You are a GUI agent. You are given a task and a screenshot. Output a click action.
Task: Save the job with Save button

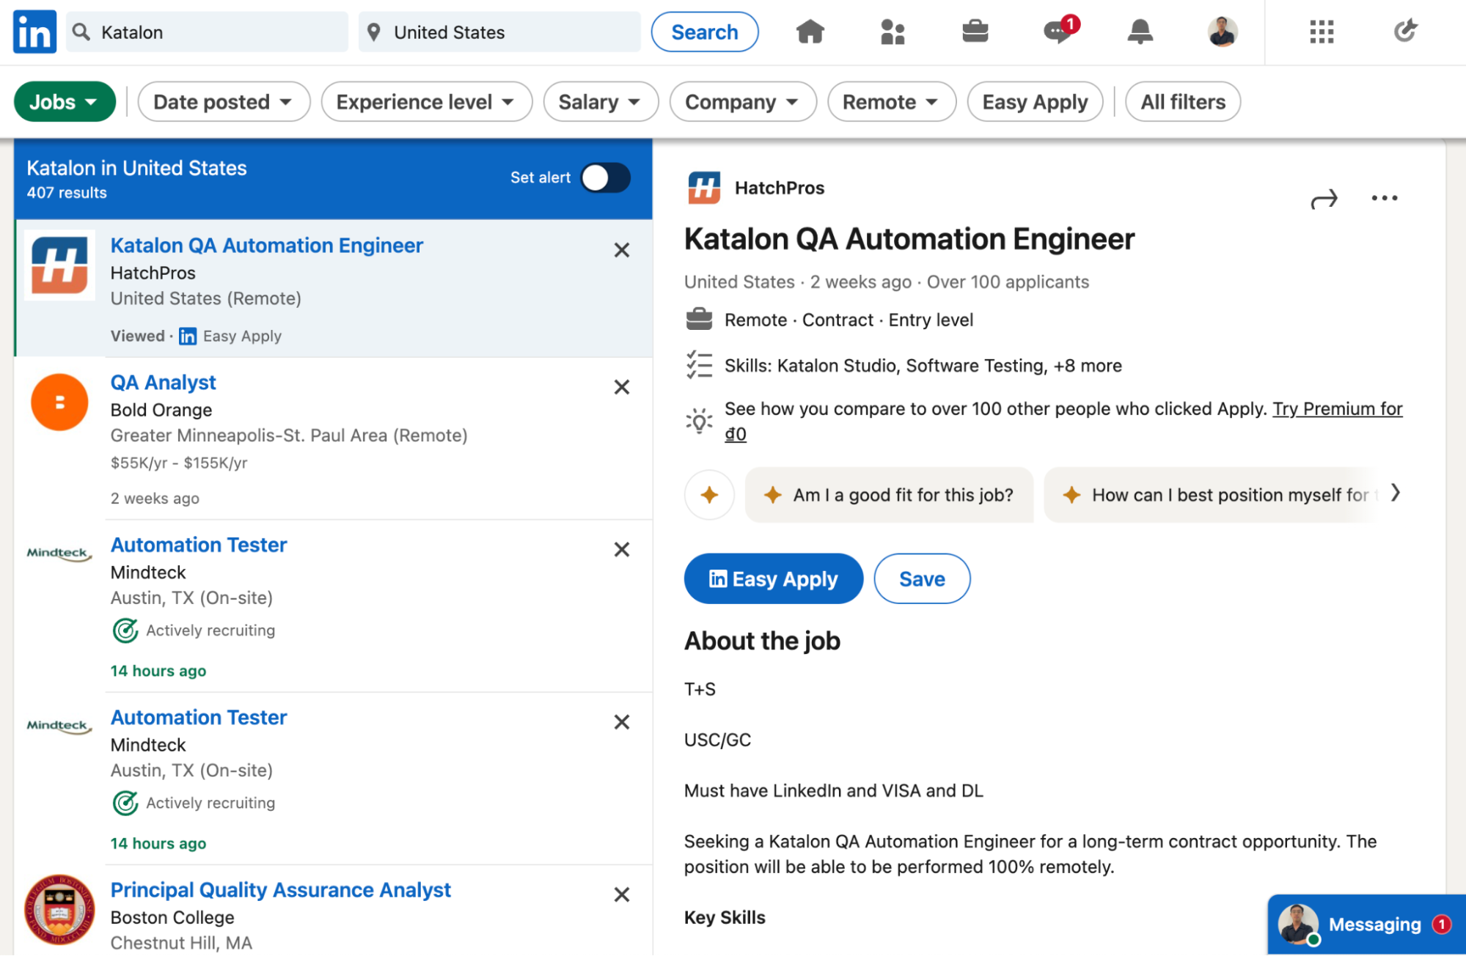tap(922, 578)
